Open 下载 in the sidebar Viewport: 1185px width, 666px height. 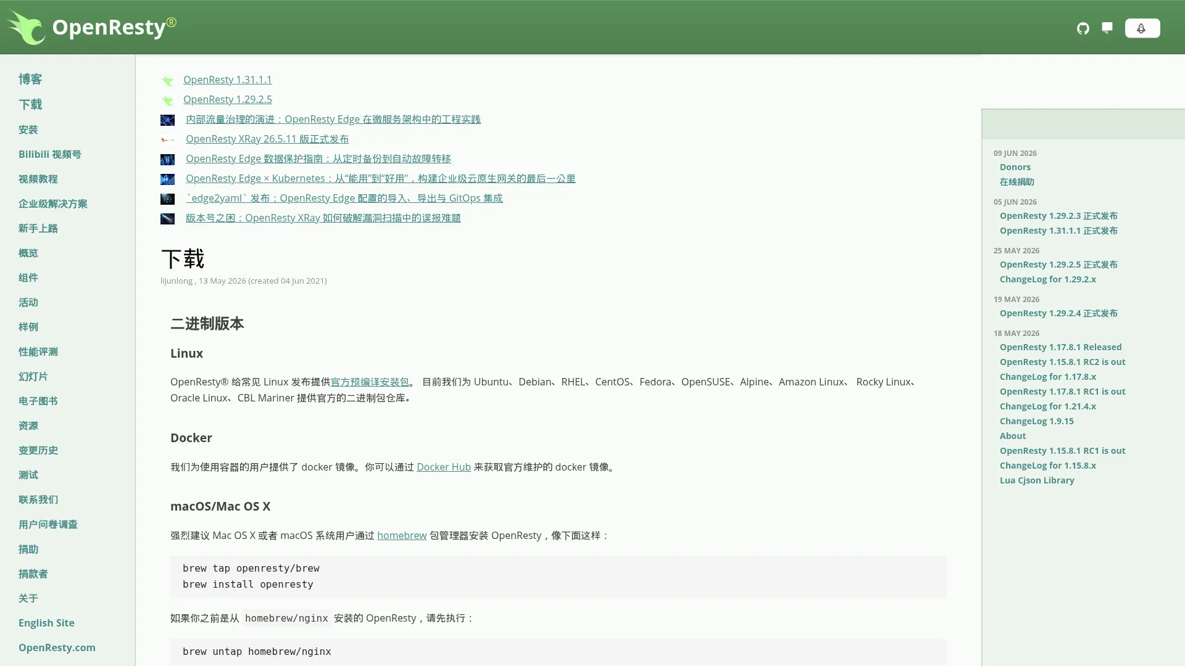(x=30, y=104)
